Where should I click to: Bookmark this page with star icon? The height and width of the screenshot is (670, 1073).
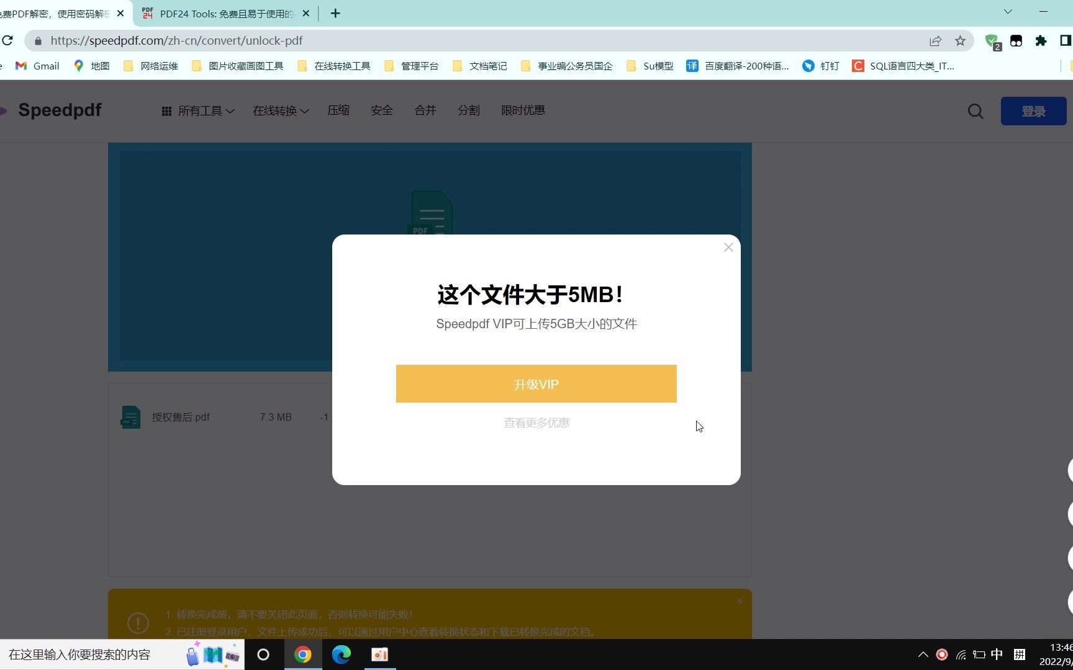point(960,41)
